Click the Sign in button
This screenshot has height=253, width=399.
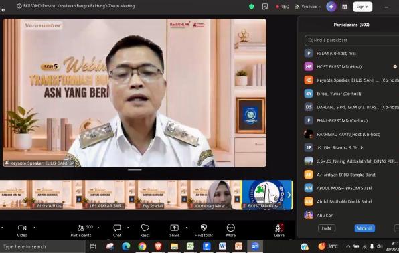[362, 7]
